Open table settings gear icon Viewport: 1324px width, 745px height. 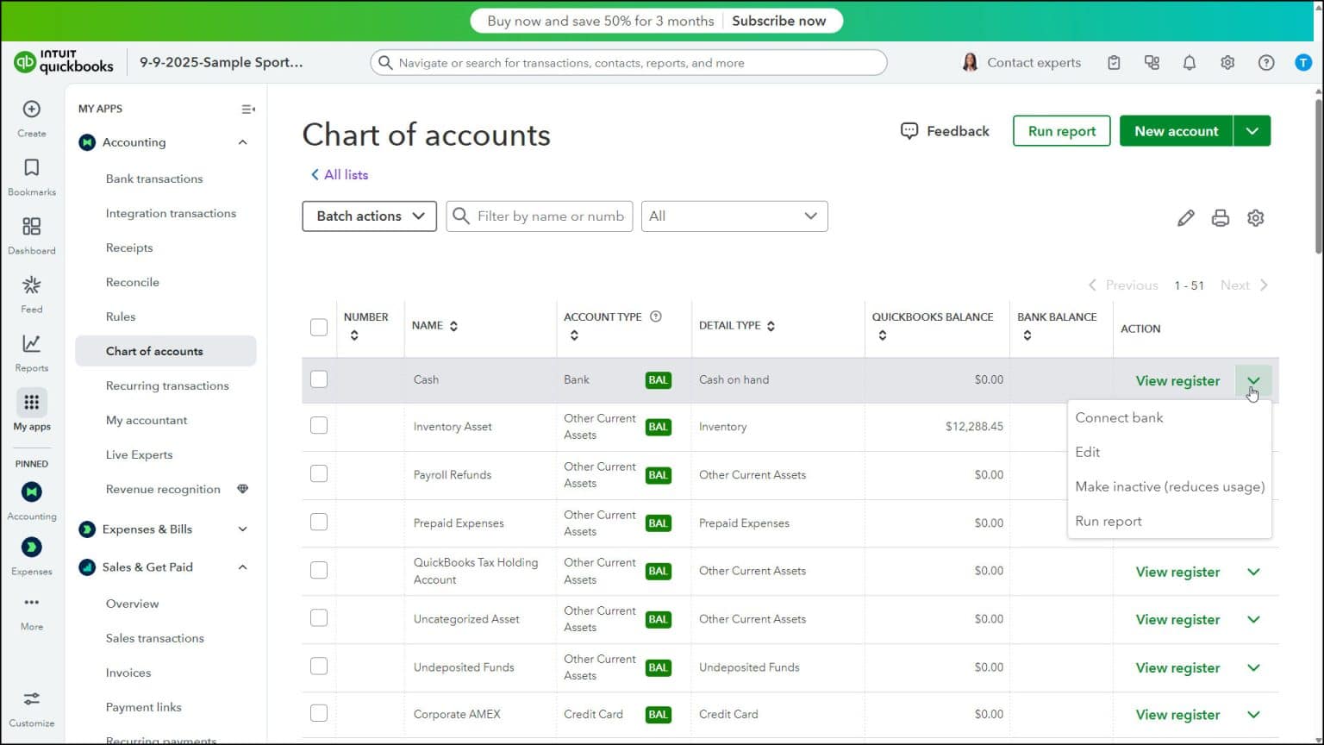(1256, 218)
